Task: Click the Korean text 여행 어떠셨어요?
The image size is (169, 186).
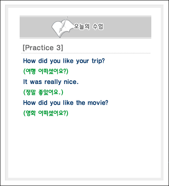Action: pos(46,71)
